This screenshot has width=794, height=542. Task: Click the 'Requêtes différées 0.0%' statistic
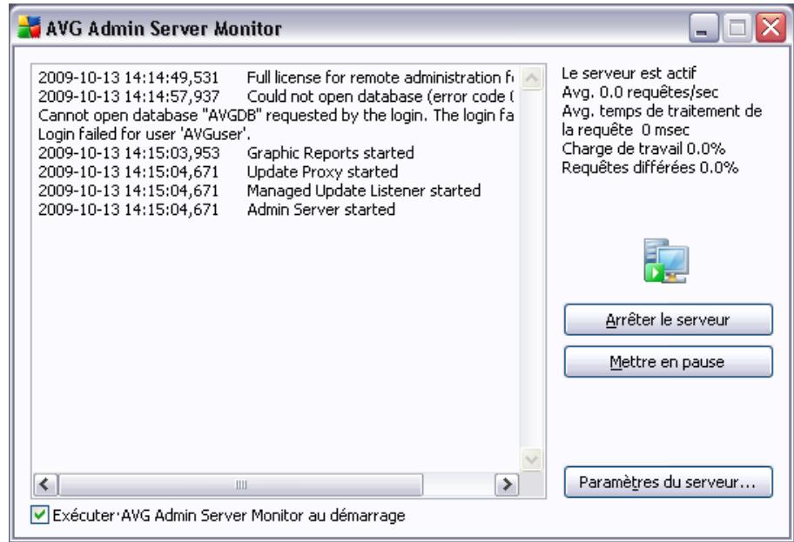click(649, 168)
